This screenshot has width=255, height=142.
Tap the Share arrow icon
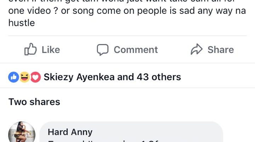196,50
